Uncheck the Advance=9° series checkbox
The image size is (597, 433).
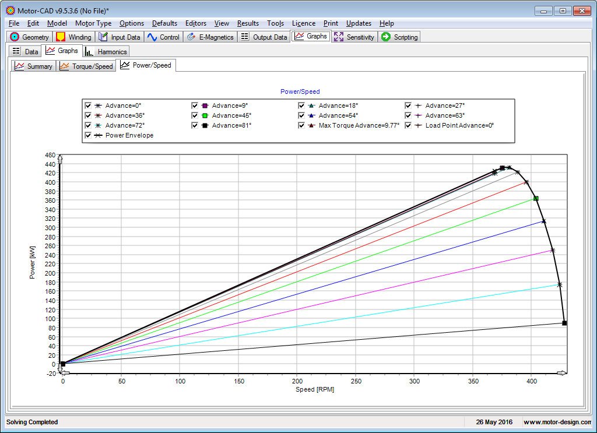click(x=195, y=105)
